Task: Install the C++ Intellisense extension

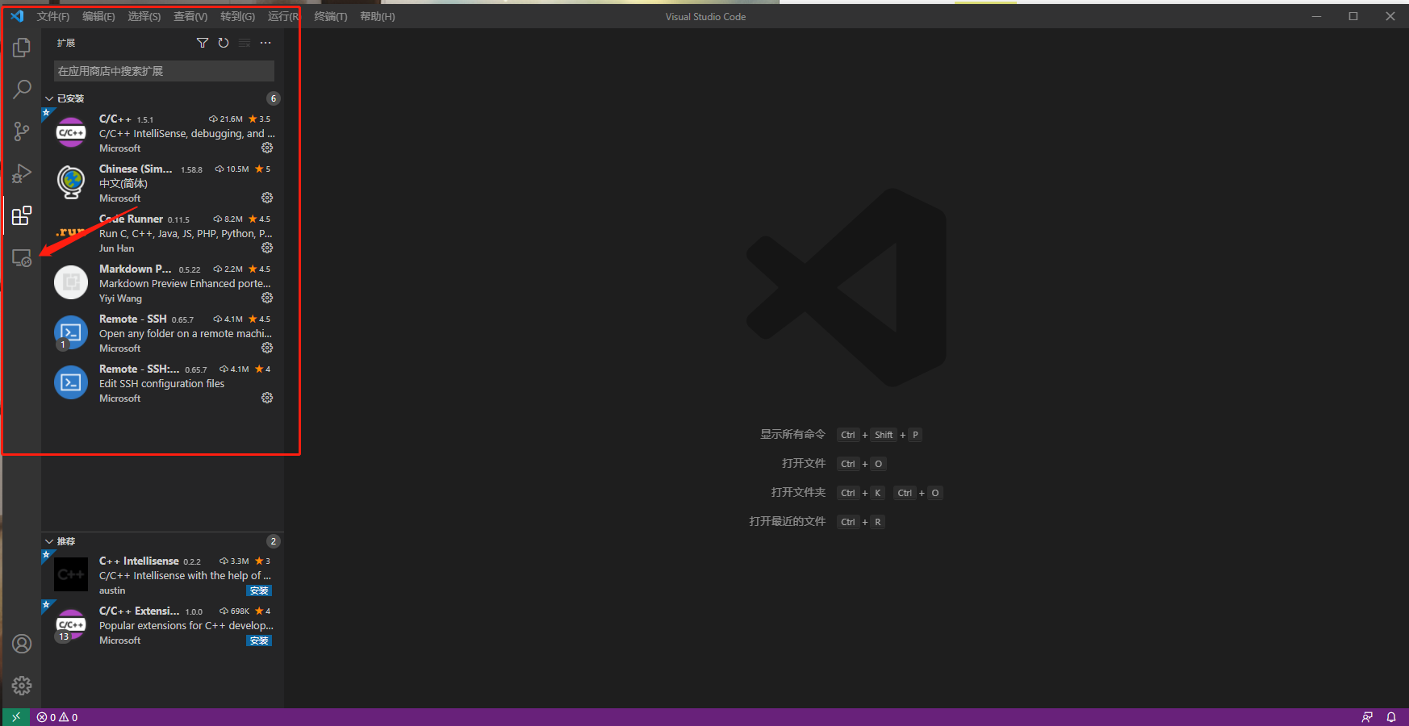Action: point(258,590)
